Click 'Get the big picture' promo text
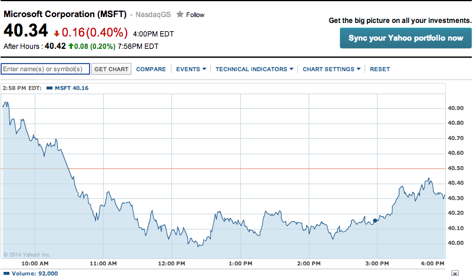The image size is (473, 276). tap(400, 21)
